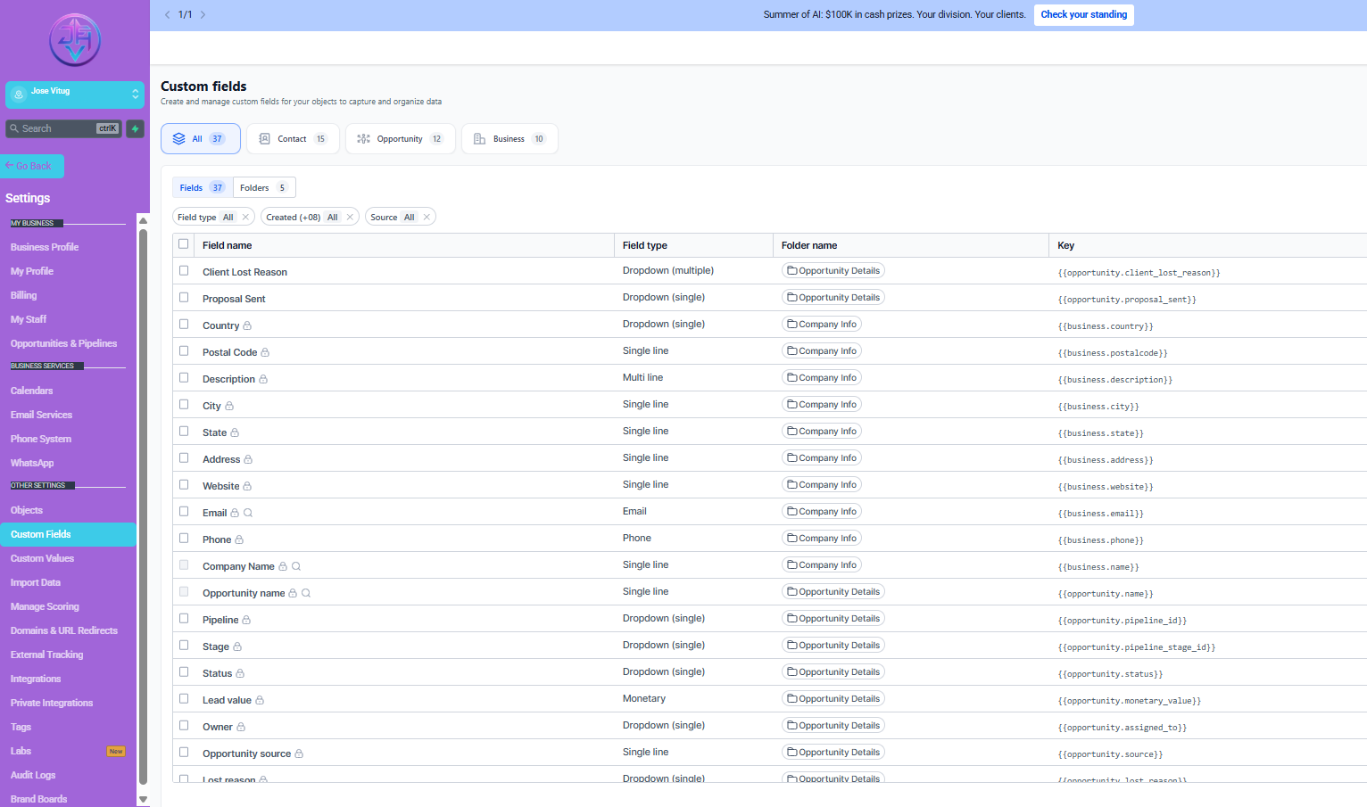Tick the checkbox for the Website row
The height and width of the screenshot is (807, 1367).
tap(184, 484)
